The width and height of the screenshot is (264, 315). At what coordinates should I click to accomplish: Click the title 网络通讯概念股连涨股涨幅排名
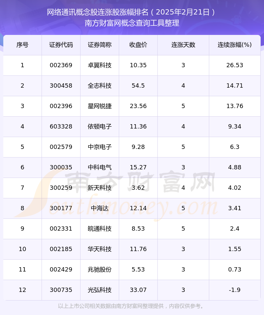click(x=98, y=12)
